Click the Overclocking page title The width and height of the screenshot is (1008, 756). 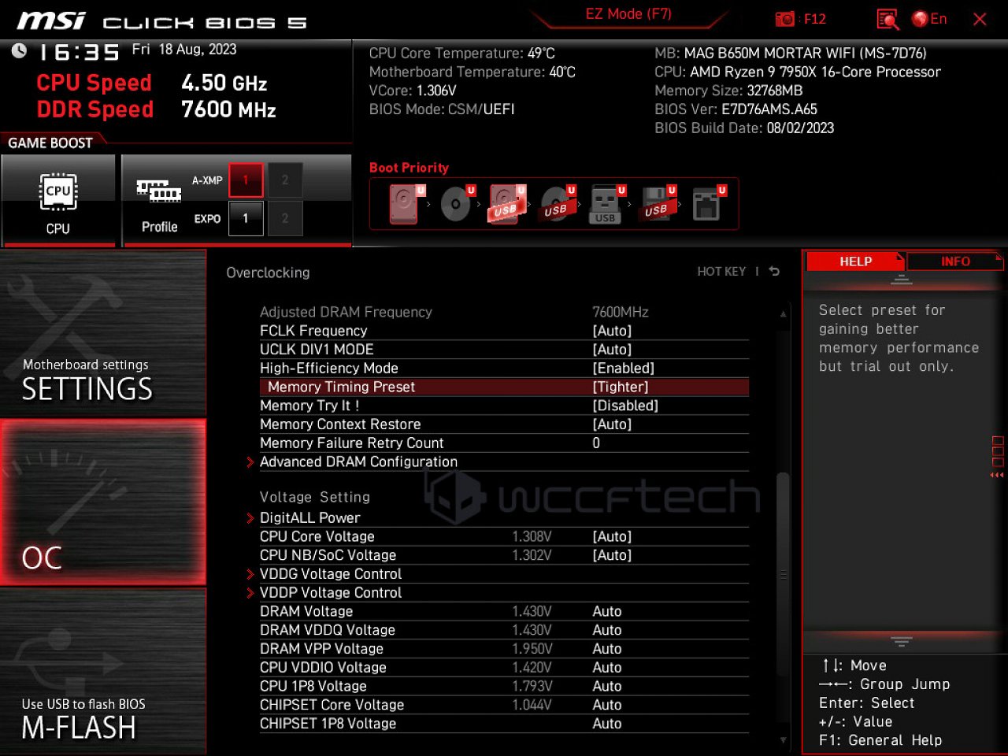click(268, 272)
